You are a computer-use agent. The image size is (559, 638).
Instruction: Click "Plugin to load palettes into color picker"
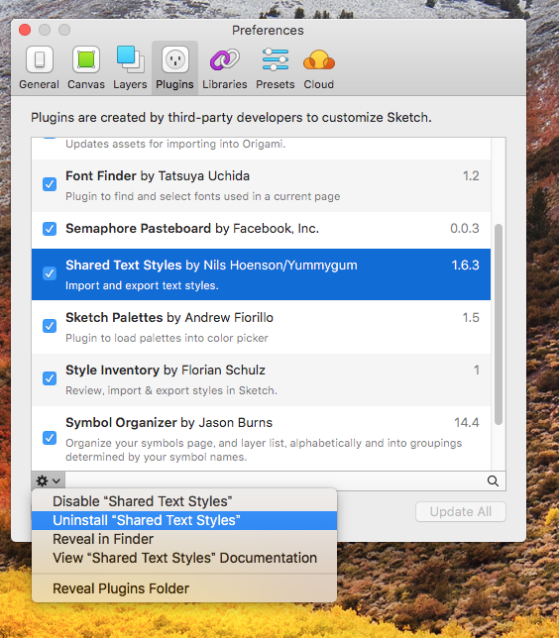167,338
